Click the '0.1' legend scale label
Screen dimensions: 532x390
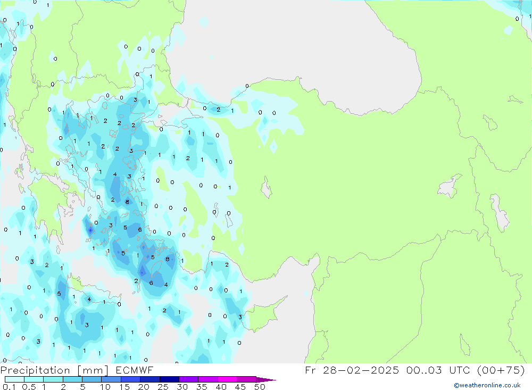click(x=9, y=387)
